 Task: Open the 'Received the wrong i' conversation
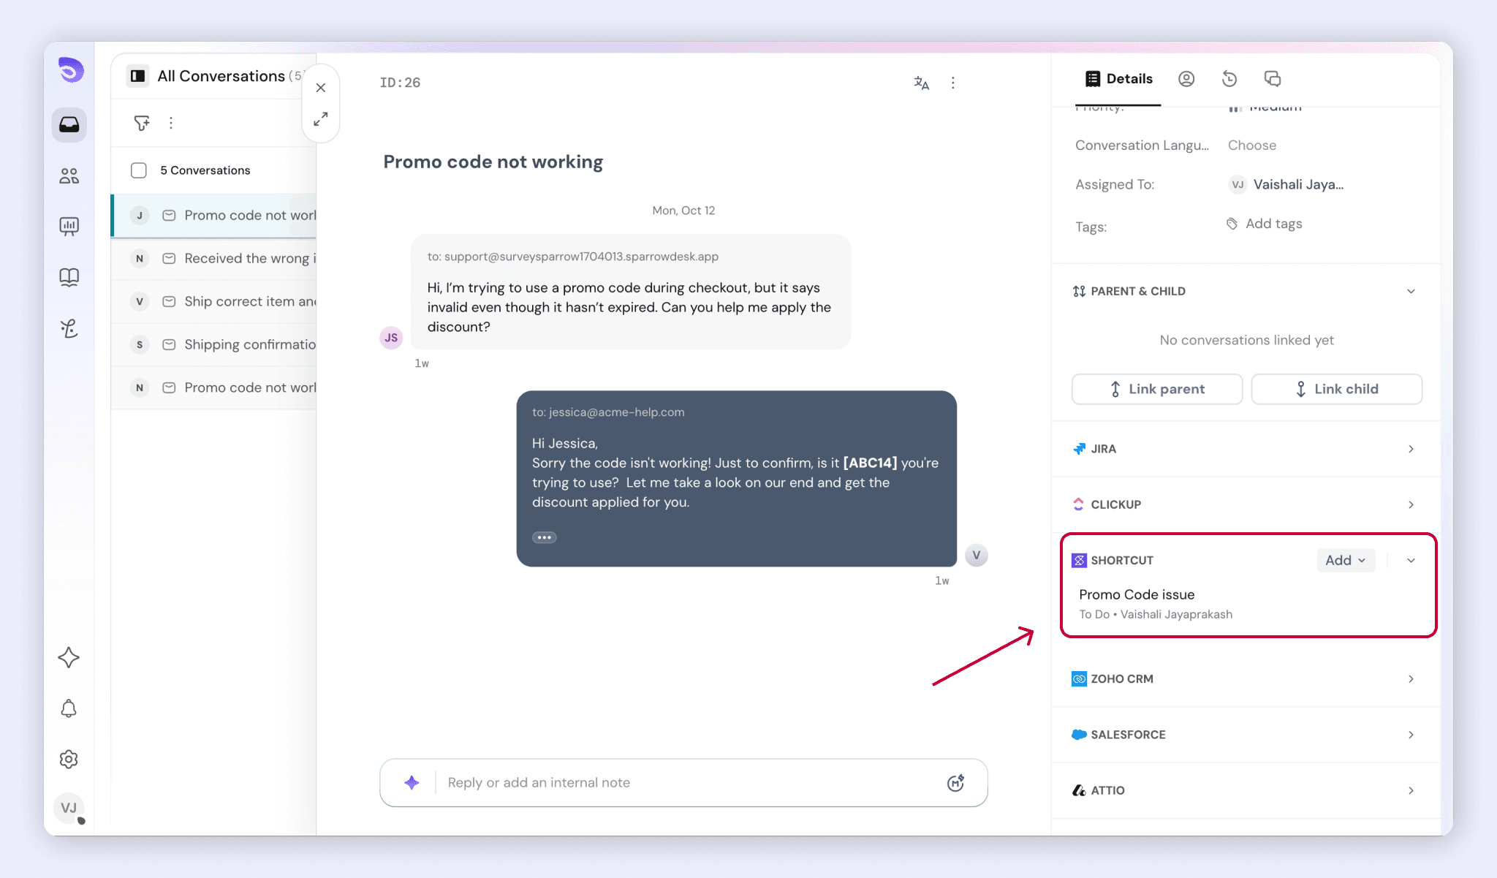[x=214, y=258]
